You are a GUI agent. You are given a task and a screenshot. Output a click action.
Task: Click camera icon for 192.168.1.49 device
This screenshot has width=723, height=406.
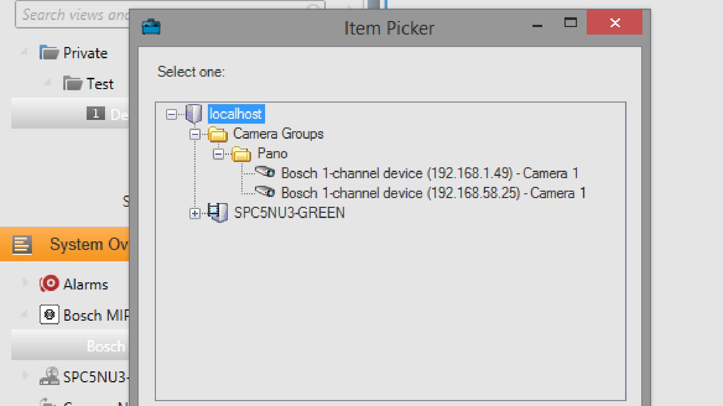click(265, 172)
